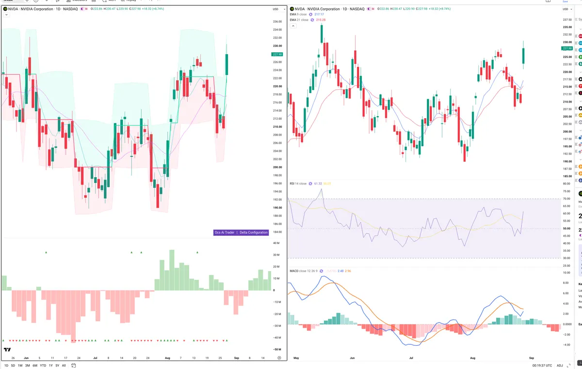Click RSI value 61.32
This screenshot has height=369, width=582.
(318, 184)
